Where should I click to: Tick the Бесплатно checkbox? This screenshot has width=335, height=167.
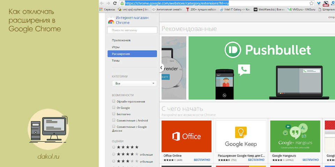pos(114,114)
